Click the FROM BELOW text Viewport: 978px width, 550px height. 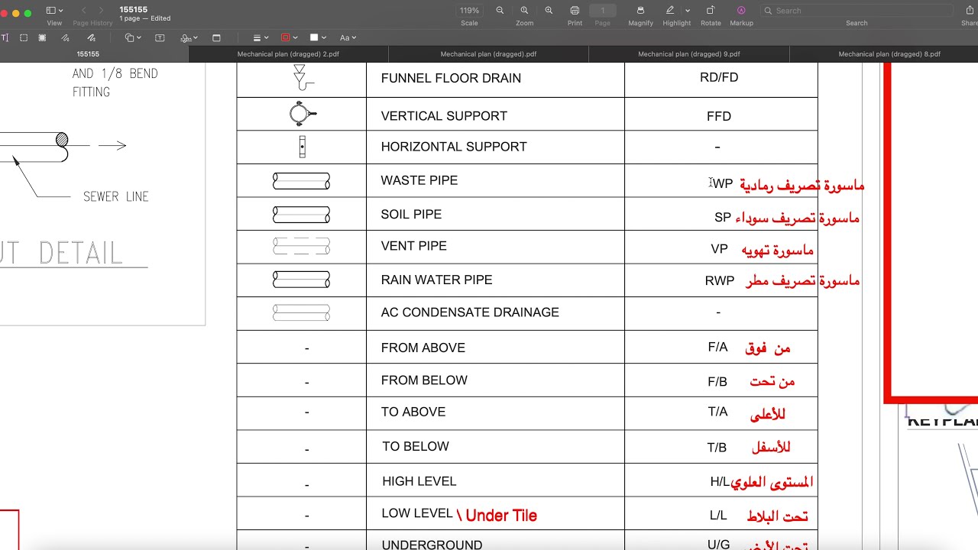coord(424,380)
